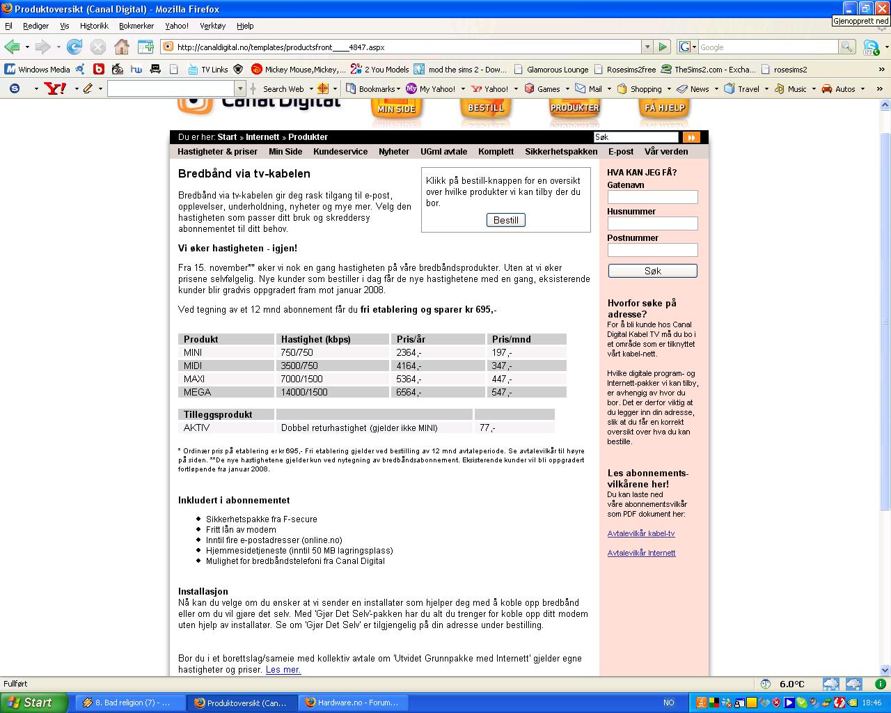
Task: Open the Yahoo search box dropdown
Action: click(x=241, y=88)
